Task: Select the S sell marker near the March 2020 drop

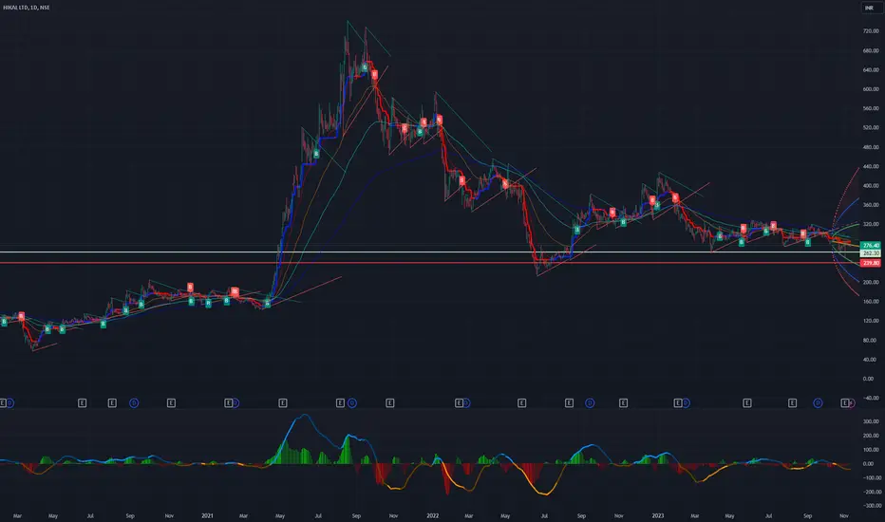Action: click(x=22, y=316)
